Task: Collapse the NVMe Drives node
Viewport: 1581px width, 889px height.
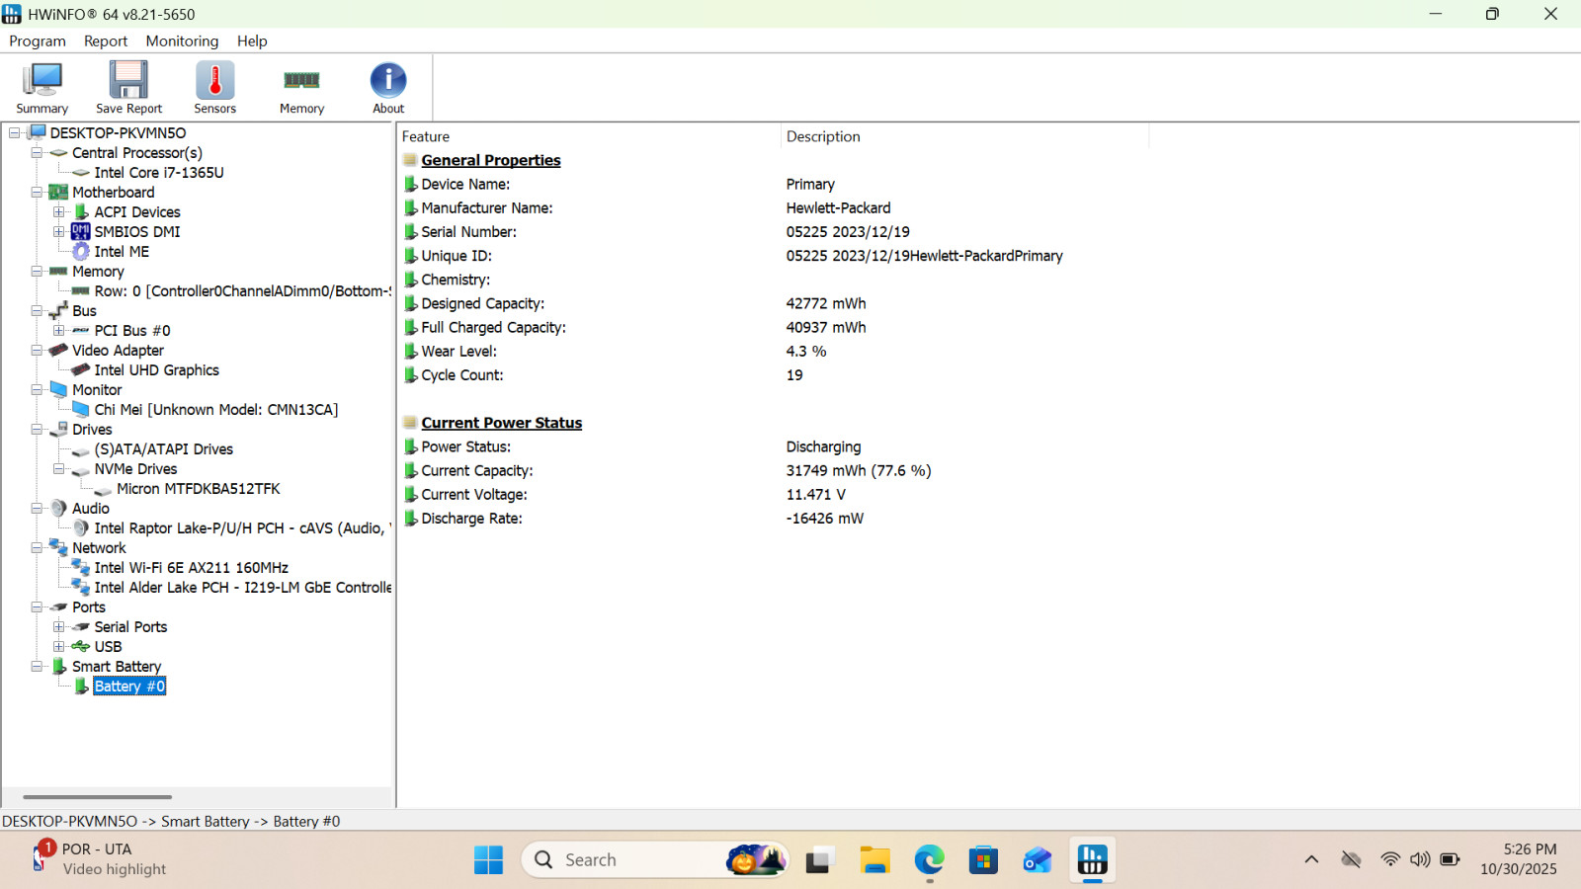Action: point(59,469)
